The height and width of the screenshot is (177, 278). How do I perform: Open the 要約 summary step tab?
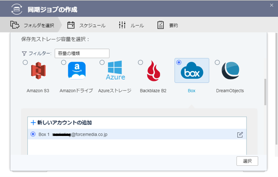168,25
